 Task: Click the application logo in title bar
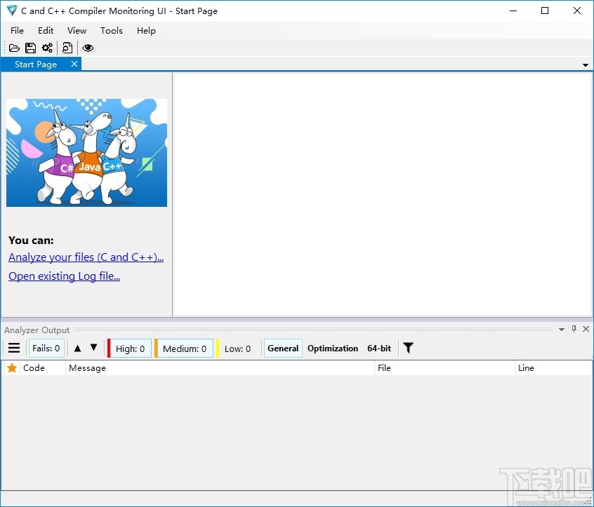pyautogui.click(x=12, y=11)
